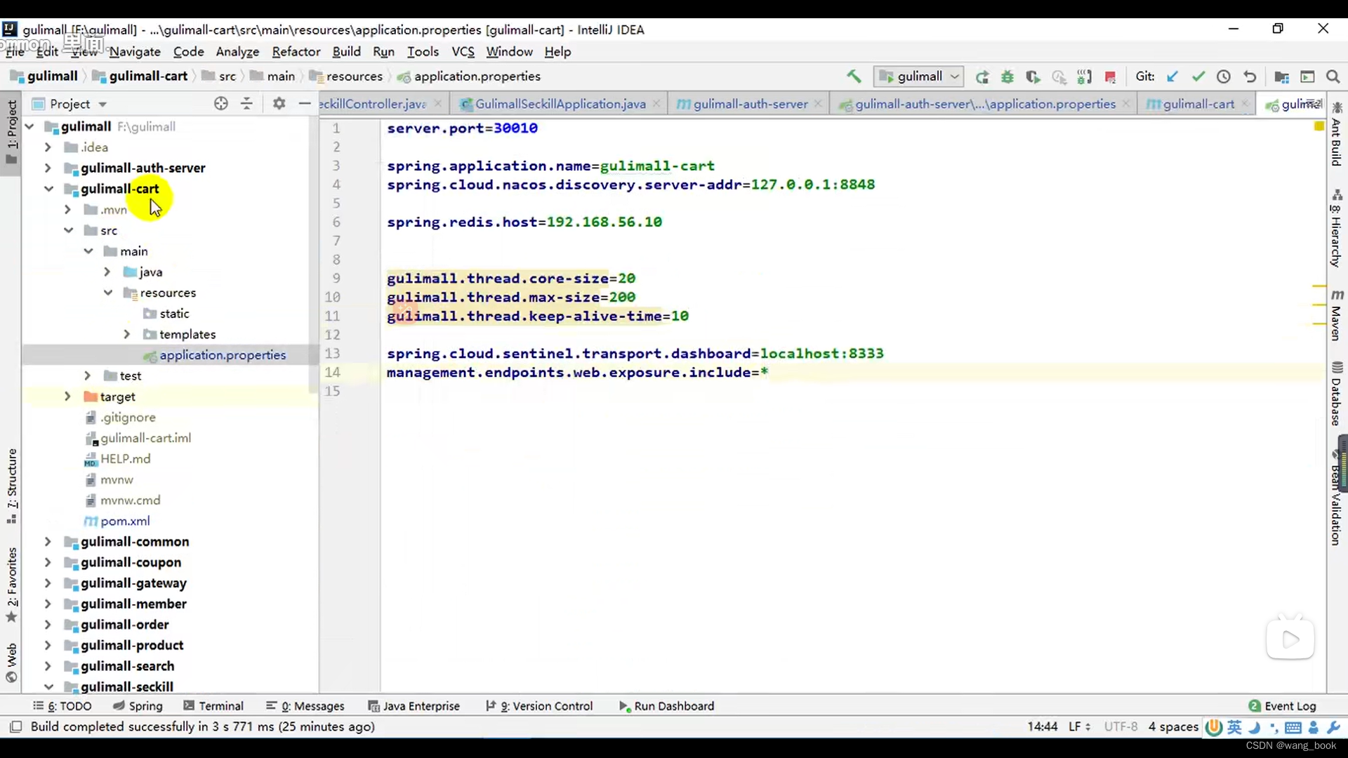Click the yellow inspection indicator square
This screenshot has width=1348, height=758.
tap(1319, 126)
